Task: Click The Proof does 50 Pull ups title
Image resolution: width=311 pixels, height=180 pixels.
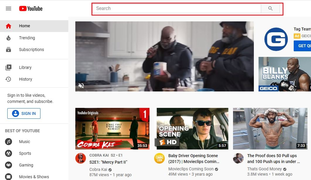Action: [273, 159]
